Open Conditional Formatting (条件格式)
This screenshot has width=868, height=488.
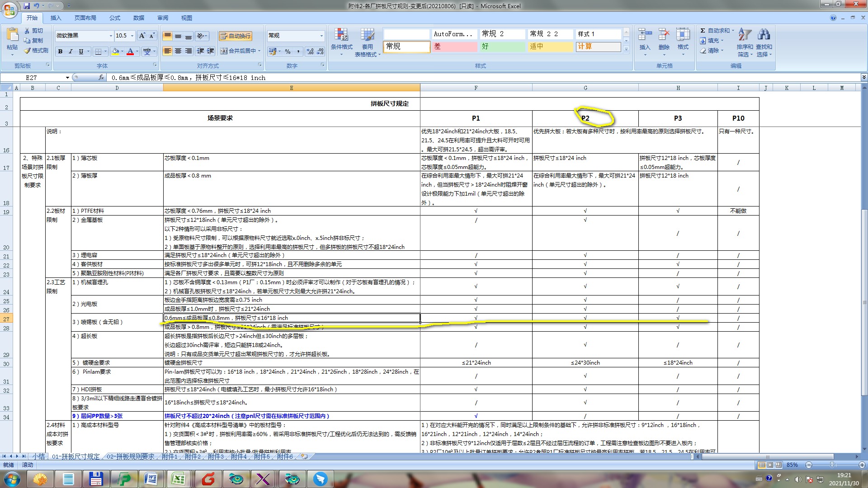341,40
